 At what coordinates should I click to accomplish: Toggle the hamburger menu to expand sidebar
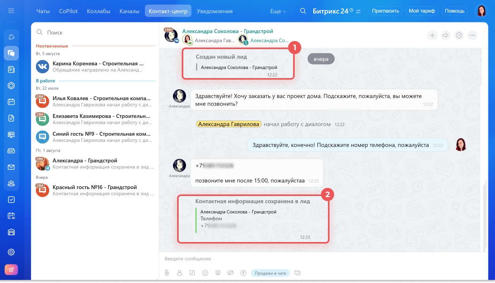(x=11, y=11)
